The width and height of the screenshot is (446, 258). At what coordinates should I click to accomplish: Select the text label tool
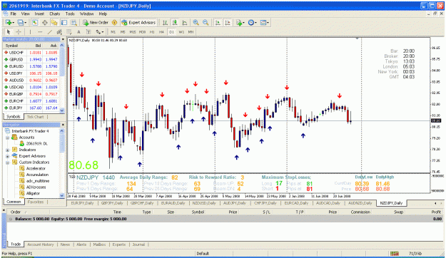[x=88, y=32]
